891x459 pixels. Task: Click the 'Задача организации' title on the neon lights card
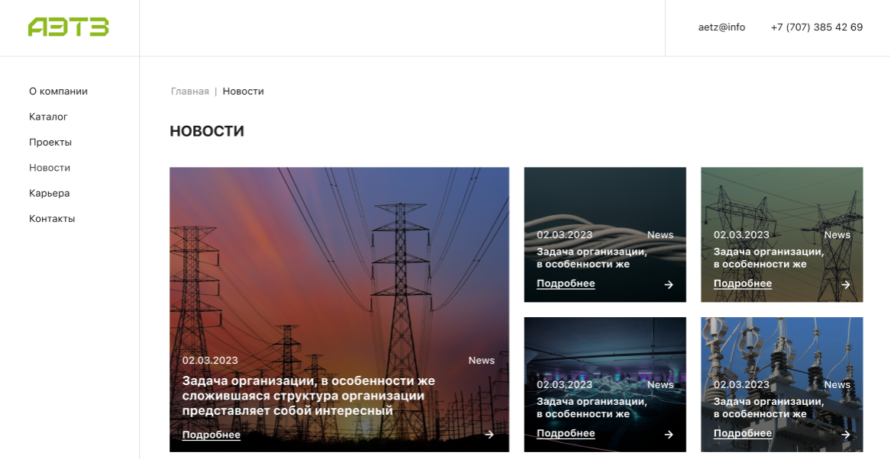(592, 407)
